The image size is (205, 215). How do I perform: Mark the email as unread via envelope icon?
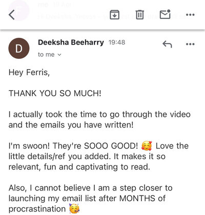coord(165,14)
